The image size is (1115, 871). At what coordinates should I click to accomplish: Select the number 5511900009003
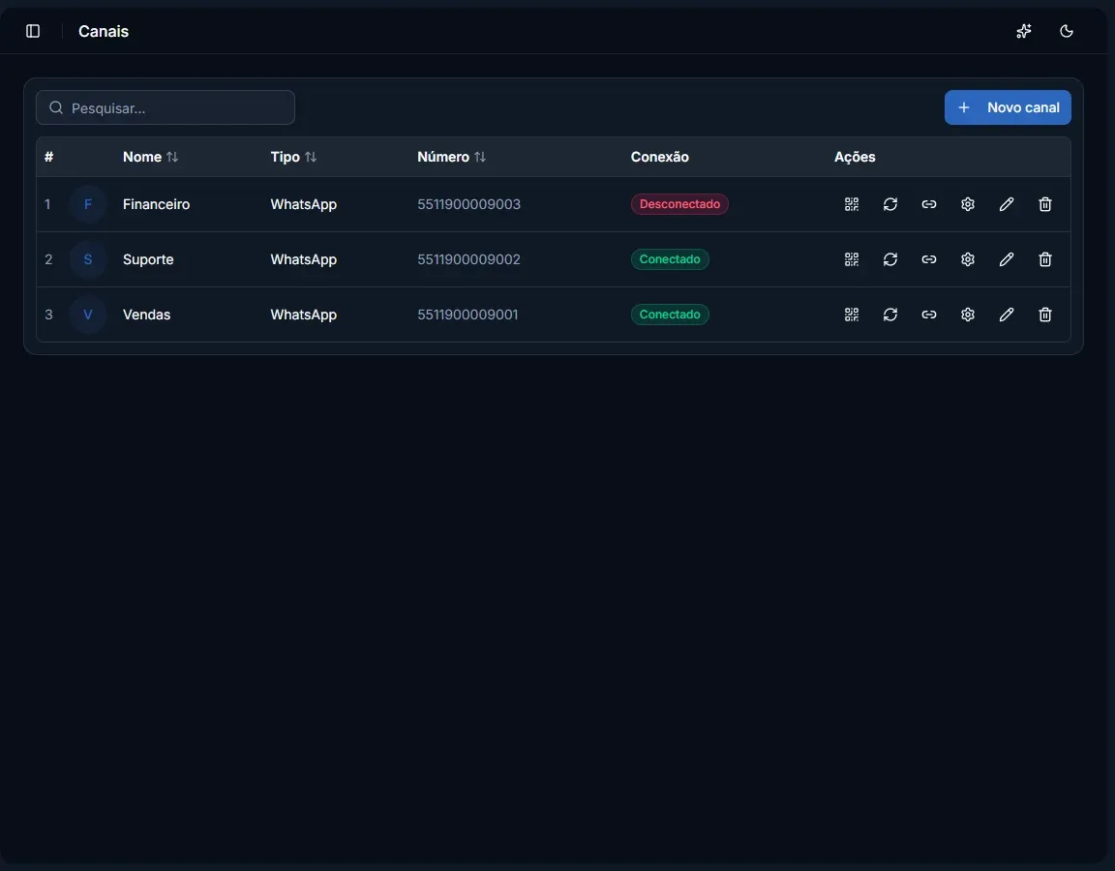point(468,204)
